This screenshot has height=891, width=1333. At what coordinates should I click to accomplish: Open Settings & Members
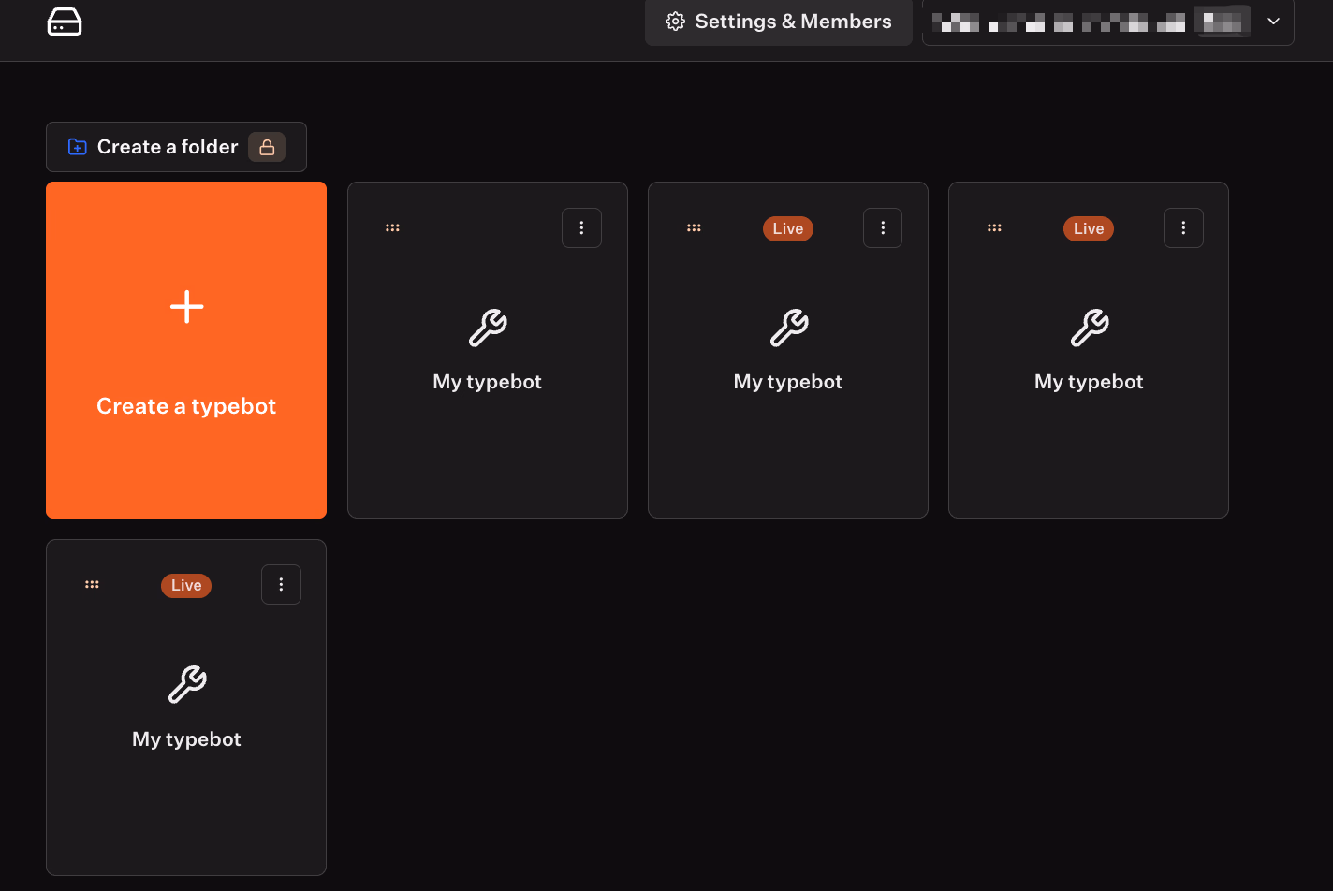[778, 22]
